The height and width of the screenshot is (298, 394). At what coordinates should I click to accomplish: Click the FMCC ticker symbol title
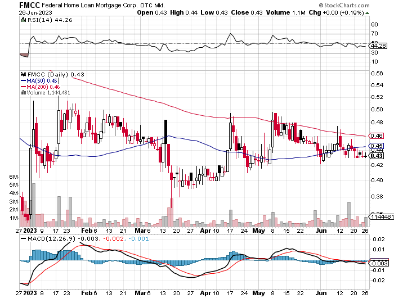coord(30,5)
